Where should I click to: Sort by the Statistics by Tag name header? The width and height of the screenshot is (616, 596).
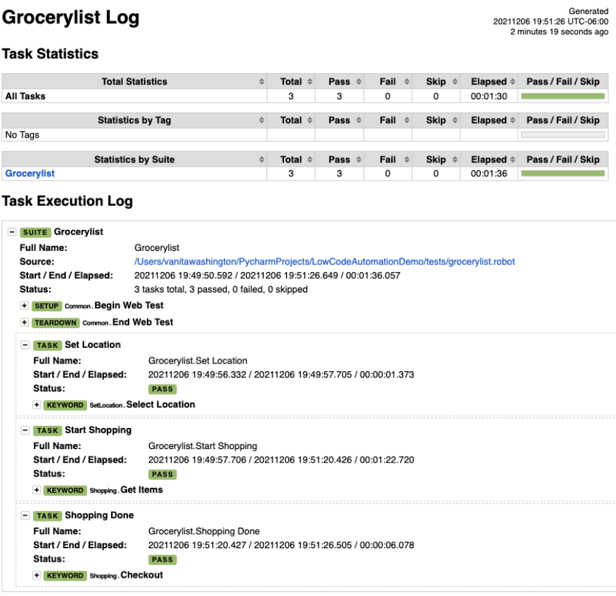tap(134, 120)
